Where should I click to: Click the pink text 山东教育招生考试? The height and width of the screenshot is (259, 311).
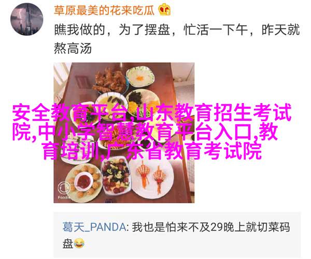[x=215, y=112]
